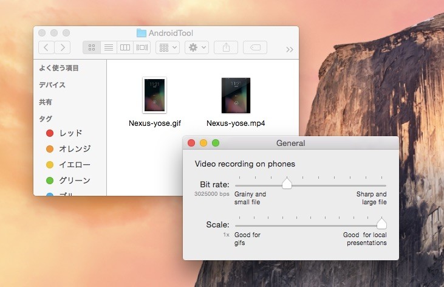Screen dimensions: 444x287
Task: Go back with the Finder back arrow
Action: click(x=46, y=47)
